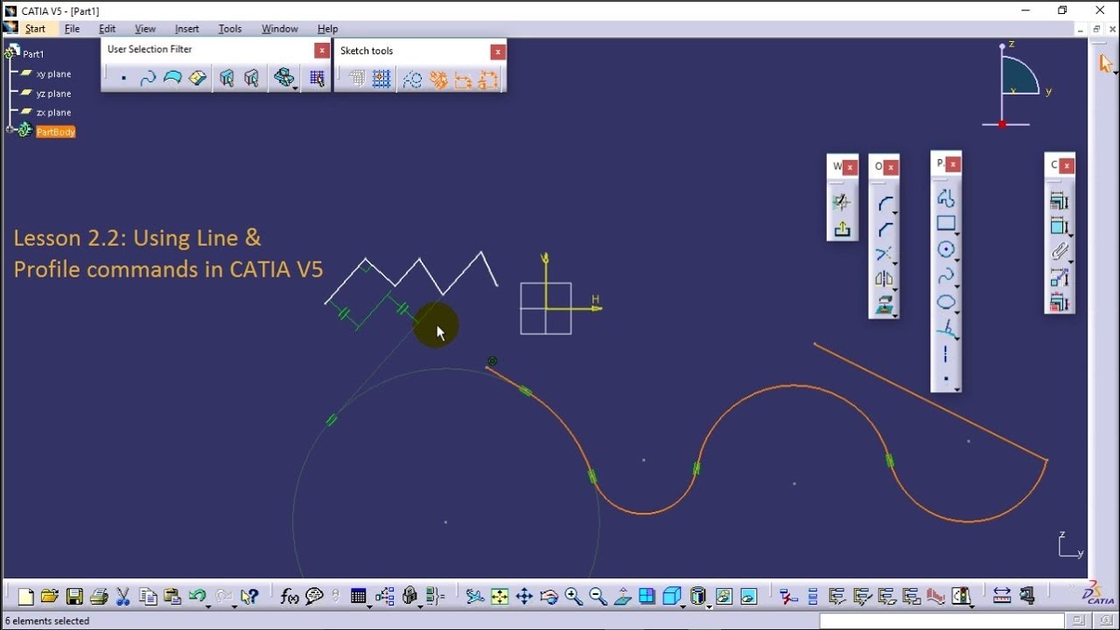The height and width of the screenshot is (630, 1120).
Task: Open the Insert menu
Action: tap(186, 29)
